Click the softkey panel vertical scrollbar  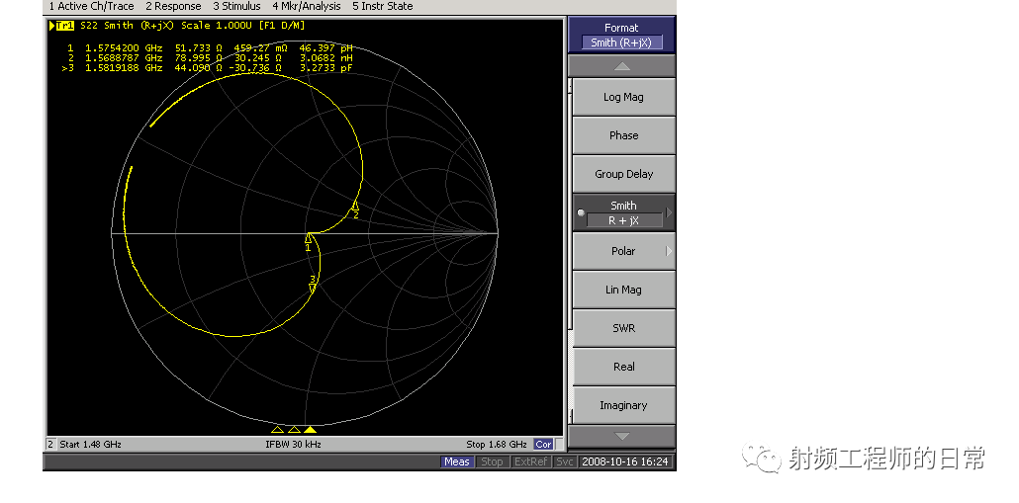pos(570,251)
